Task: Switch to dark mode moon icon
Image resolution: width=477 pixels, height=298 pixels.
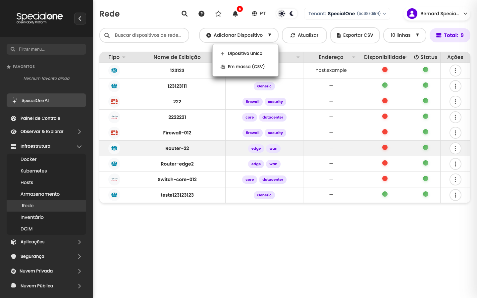Action: (x=292, y=14)
